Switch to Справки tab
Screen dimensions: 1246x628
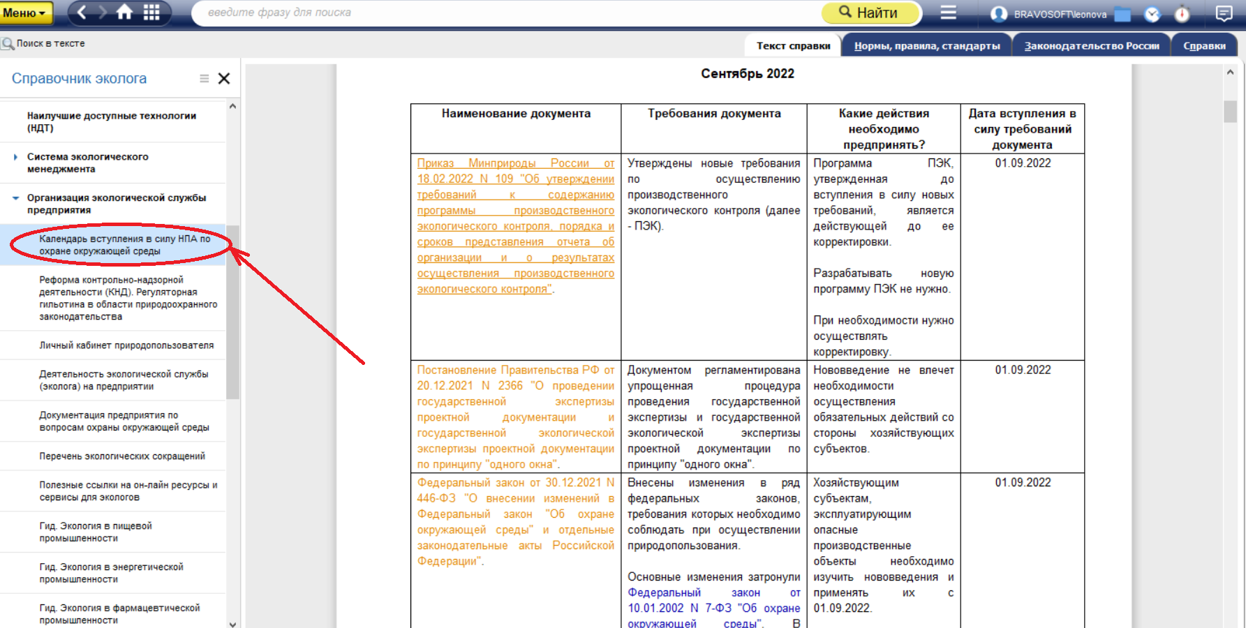(1204, 46)
